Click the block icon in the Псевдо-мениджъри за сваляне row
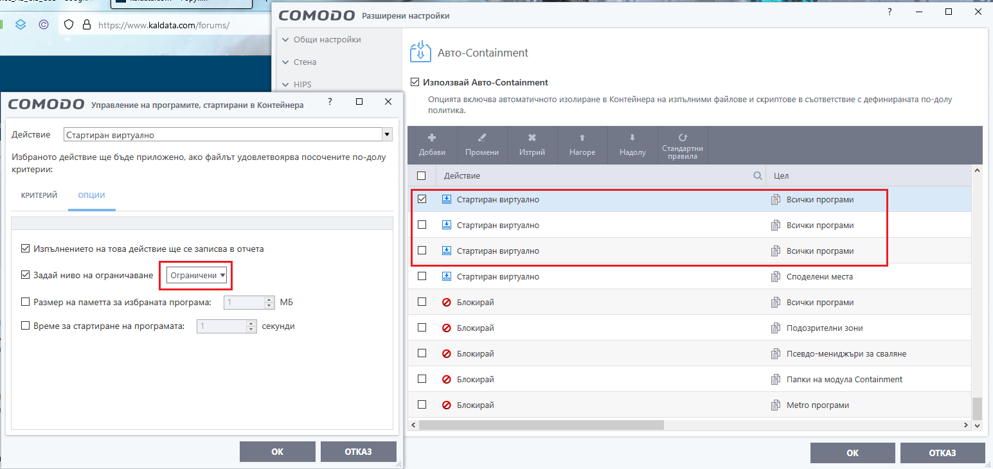993x469 pixels. click(447, 353)
